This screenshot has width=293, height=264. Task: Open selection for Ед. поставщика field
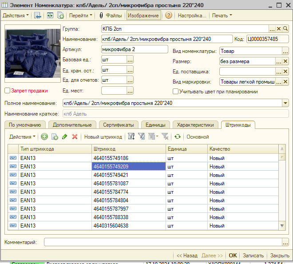[x=279, y=72]
